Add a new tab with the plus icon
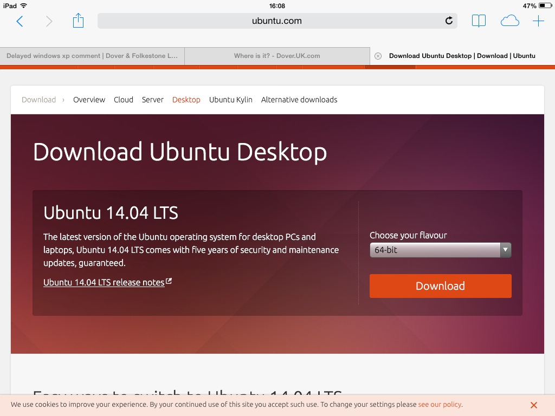The height and width of the screenshot is (416, 555). (x=538, y=21)
